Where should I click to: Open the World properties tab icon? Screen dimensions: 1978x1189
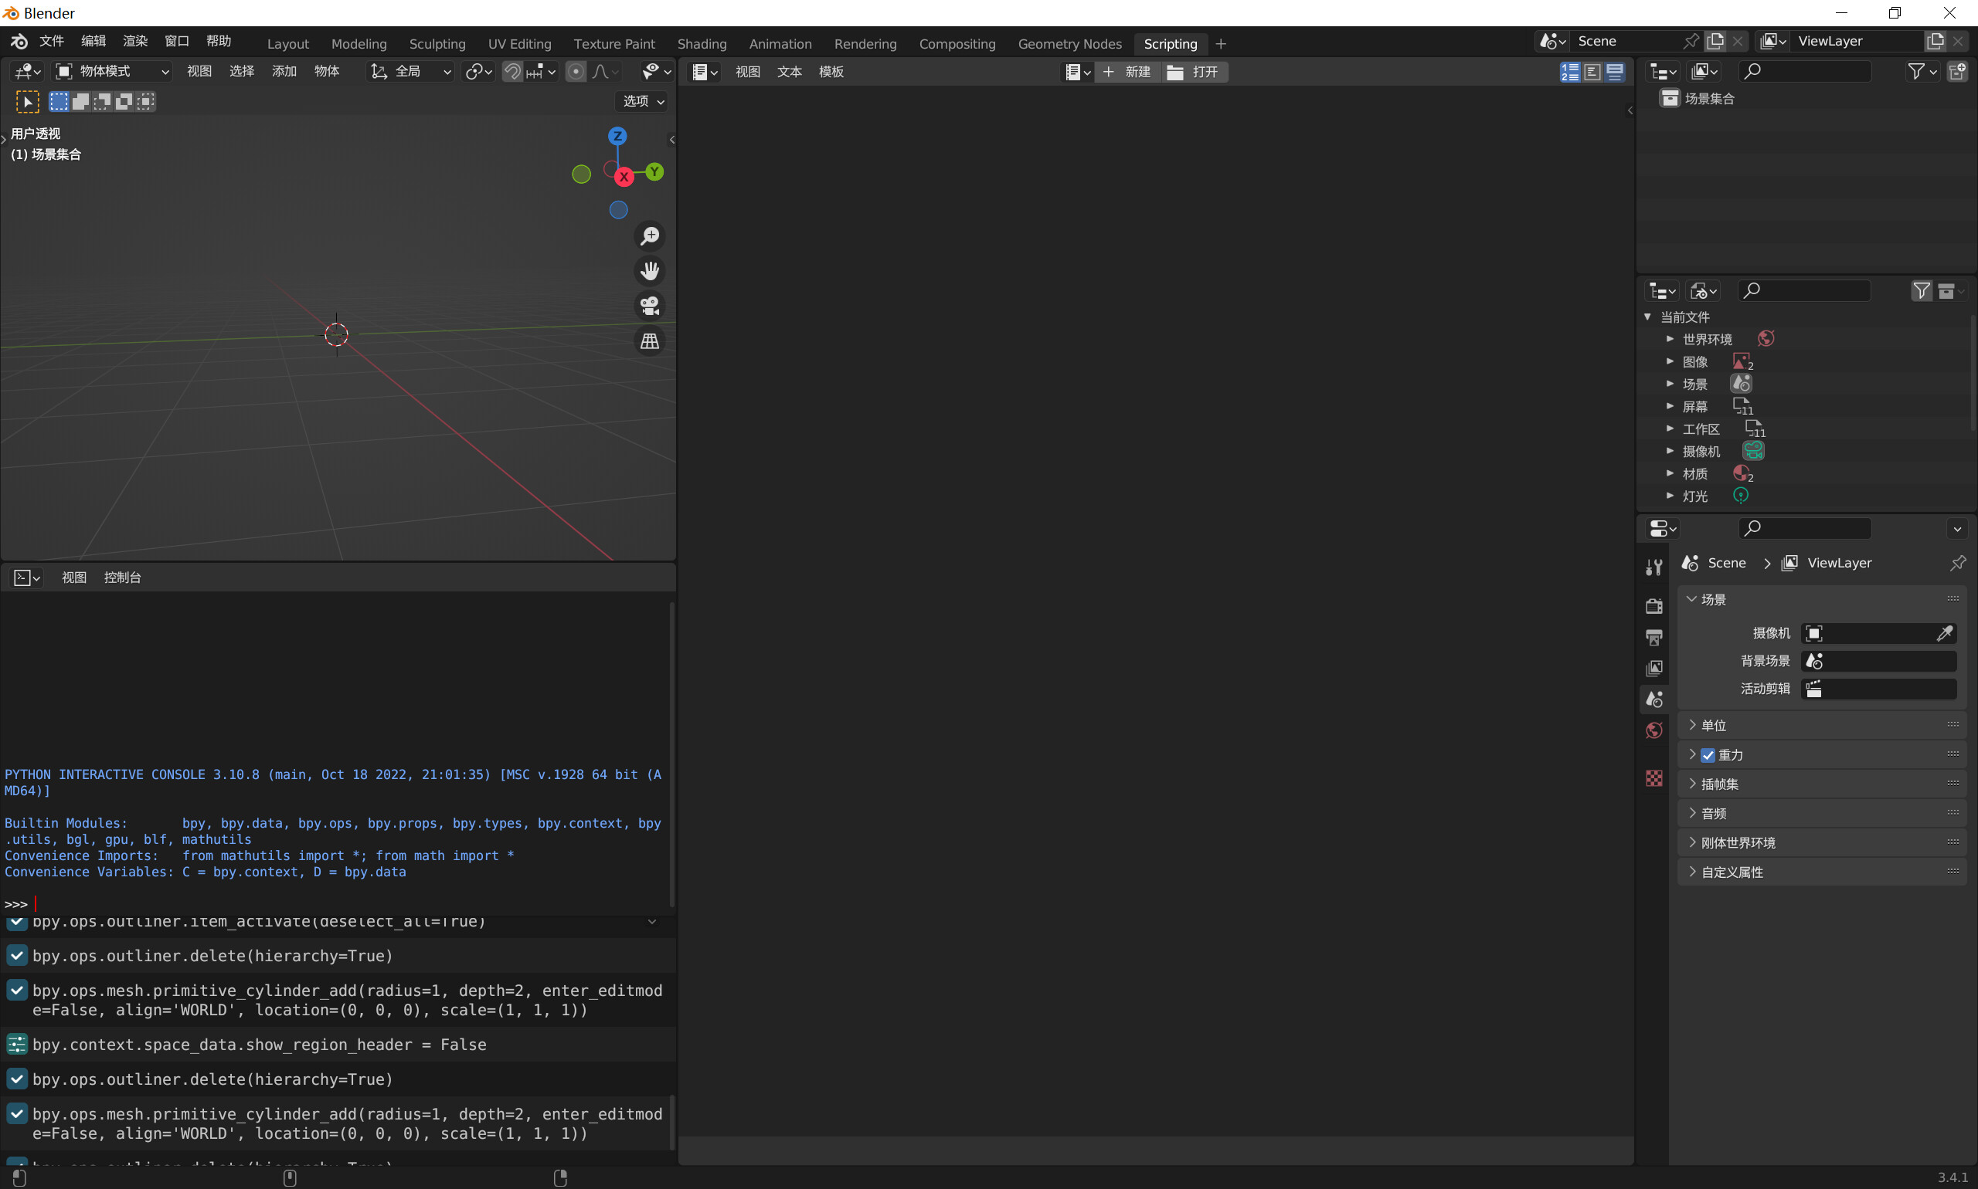point(1653,730)
